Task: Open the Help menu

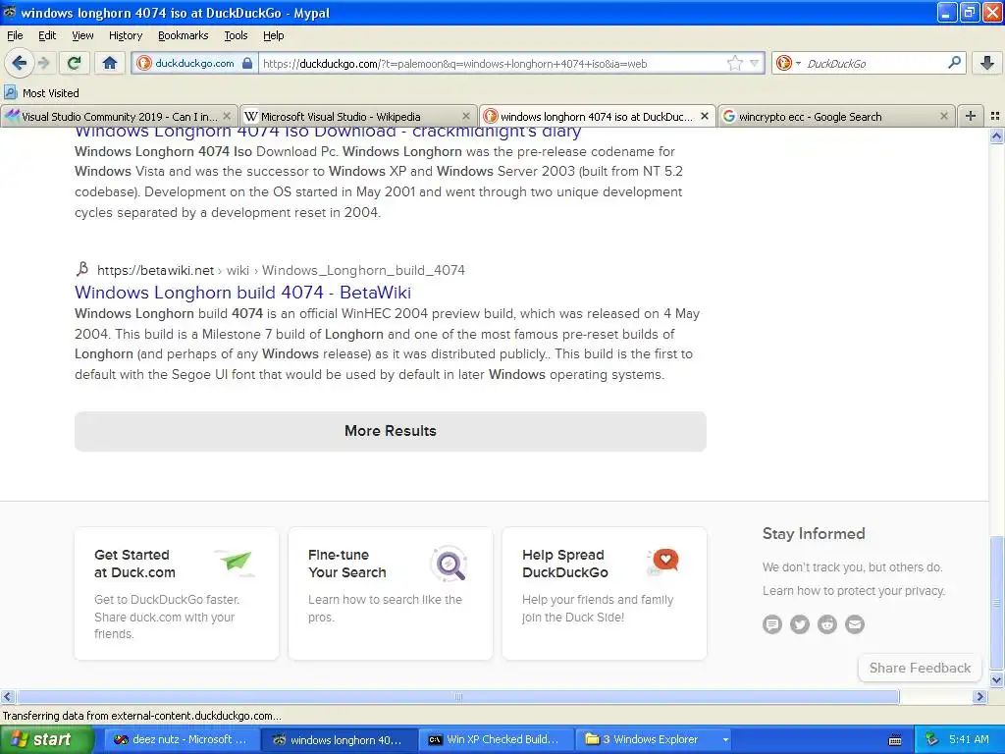Action: point(273,35)
